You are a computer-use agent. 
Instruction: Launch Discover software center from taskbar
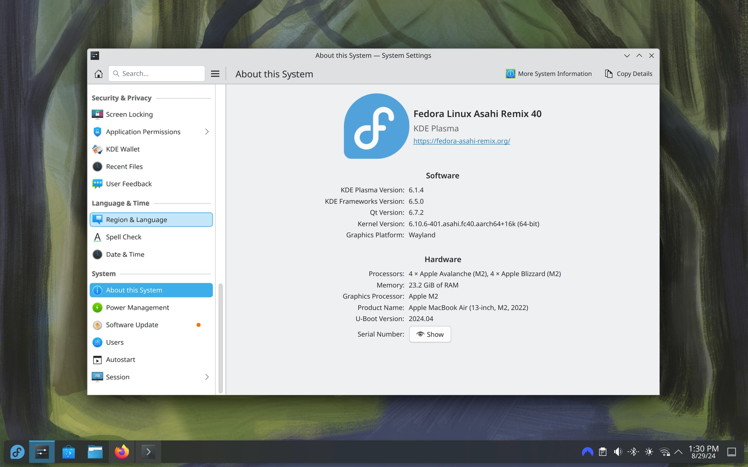[x=68, y=452]
